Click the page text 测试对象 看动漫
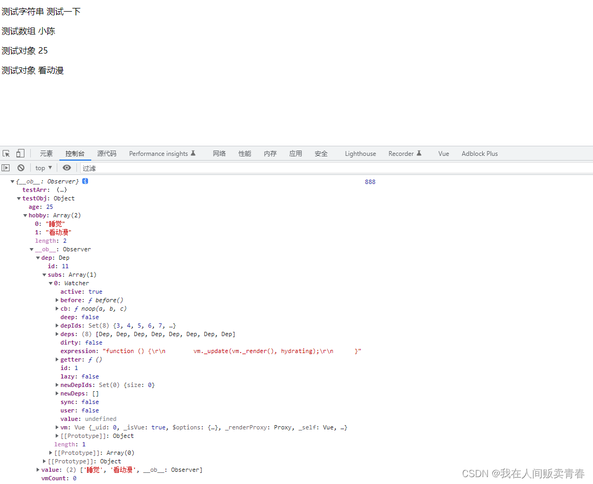Image resolution: width=593 pixels, height=484 pixels. coord(32,71)
